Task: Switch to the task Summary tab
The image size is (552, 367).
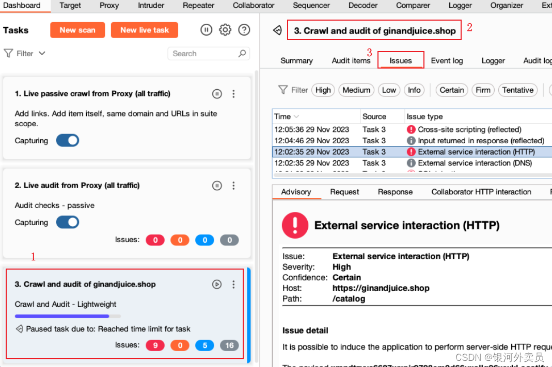Action: (296, 60)
